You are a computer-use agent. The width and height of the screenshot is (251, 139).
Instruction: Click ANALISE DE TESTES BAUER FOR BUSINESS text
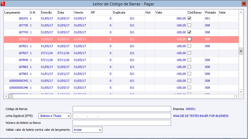pyautogui.click(x=201, y=116)
